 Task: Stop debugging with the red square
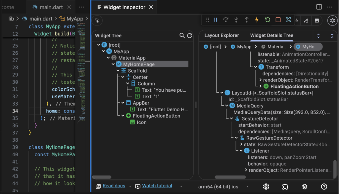click(278, 20)
